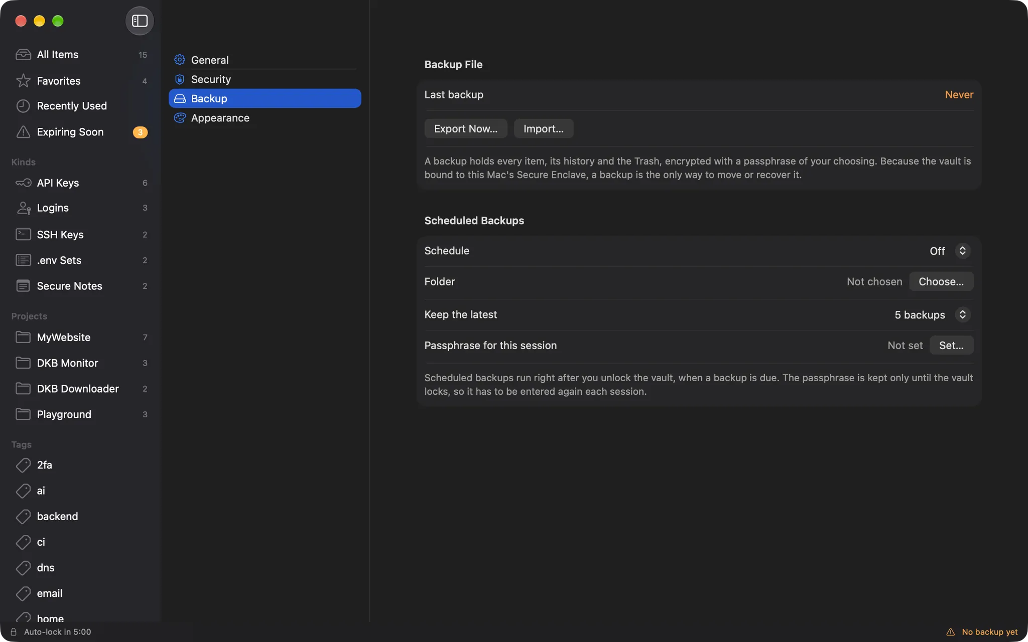Viewport: 1028px width, 642px height.
Task: Click the auto-lock padlock icon in status bar
Action: click(x=14, y=632)
